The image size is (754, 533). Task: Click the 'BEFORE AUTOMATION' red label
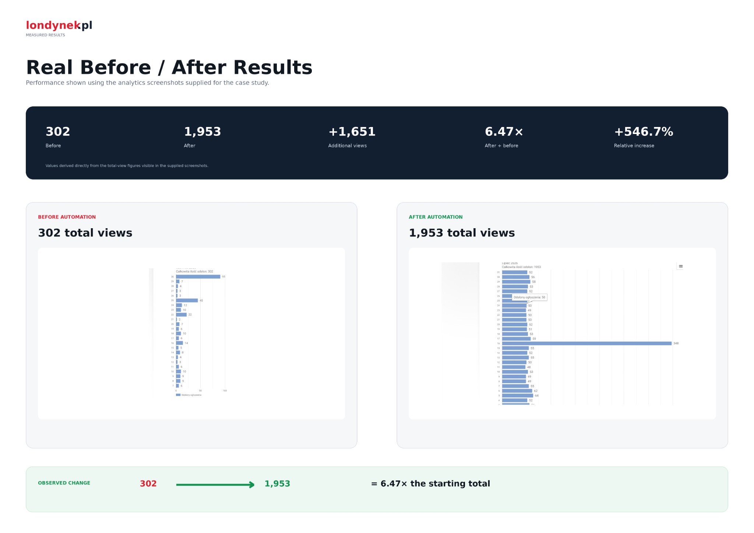coord(67,217)
